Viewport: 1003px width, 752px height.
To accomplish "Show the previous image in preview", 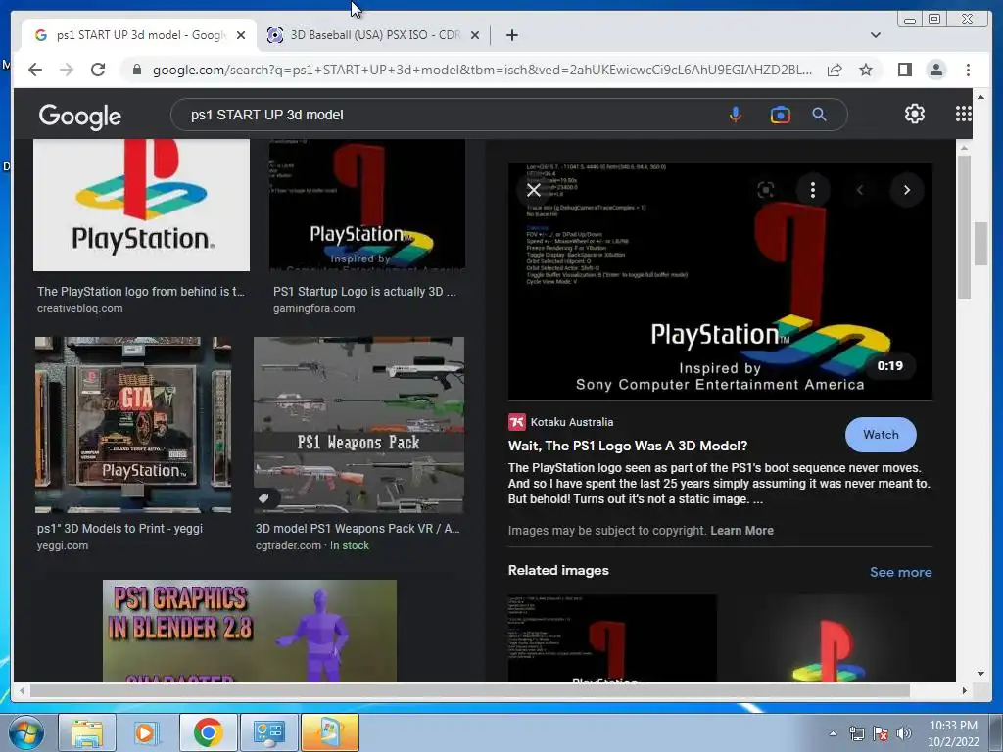I will tap(860, 190).
